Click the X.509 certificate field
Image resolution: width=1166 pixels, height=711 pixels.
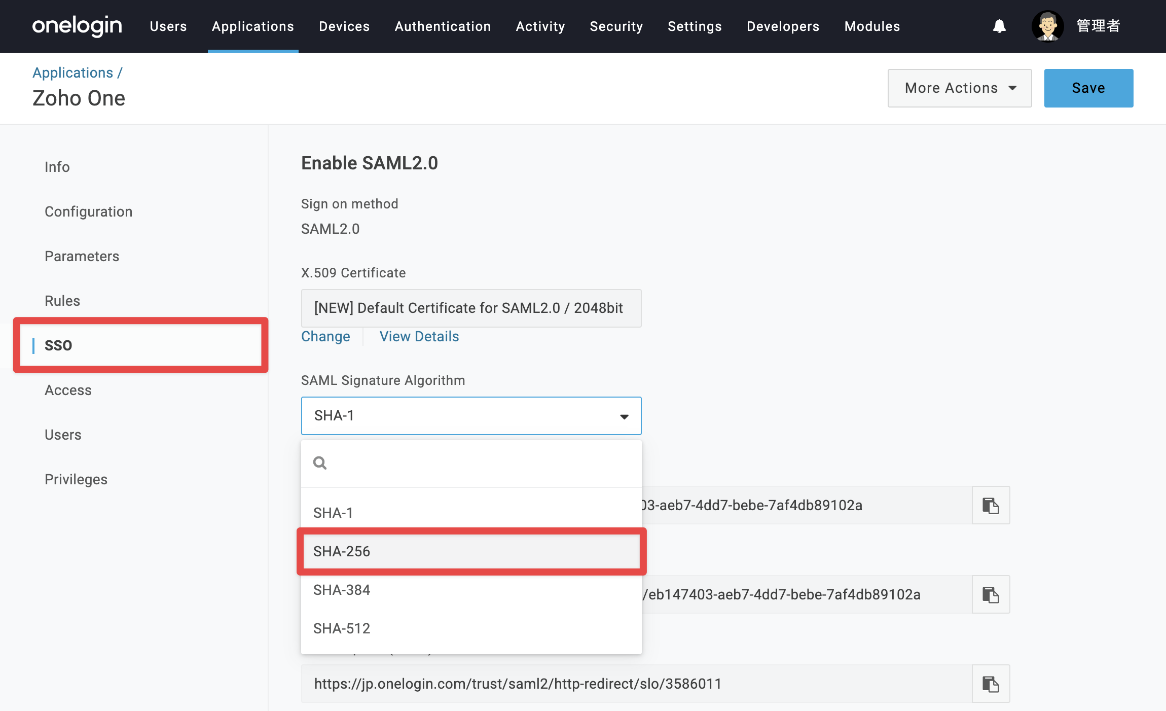(x=471, y=308)
